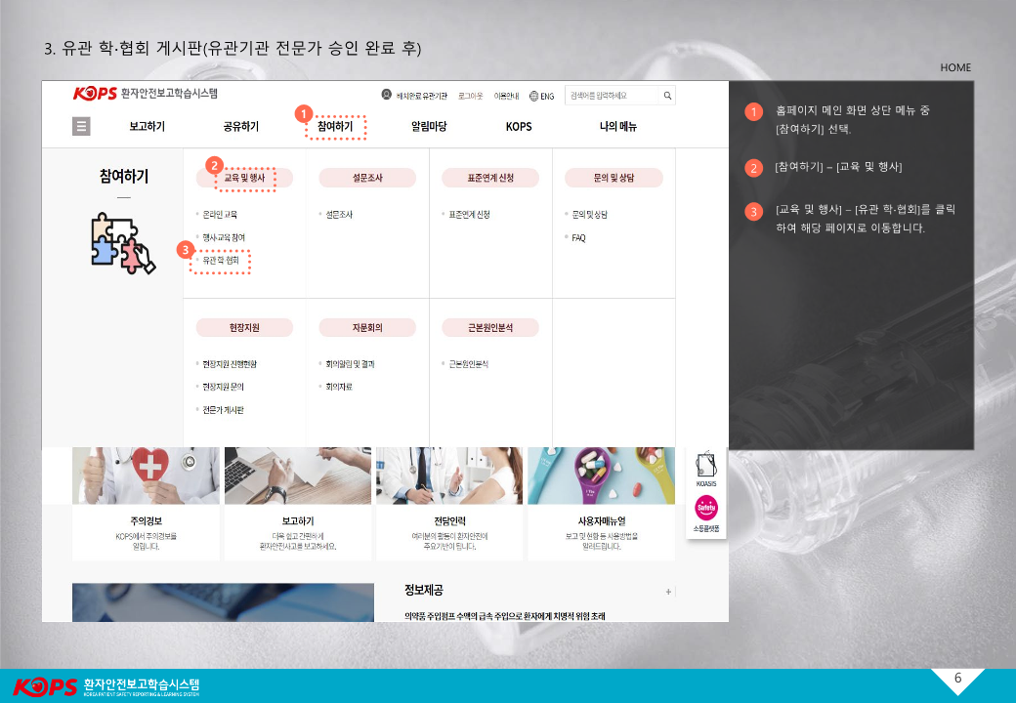1016x703 pixels.
Task: Open the 유관 학·협회 submenu link
Action: tap(221, 261)
